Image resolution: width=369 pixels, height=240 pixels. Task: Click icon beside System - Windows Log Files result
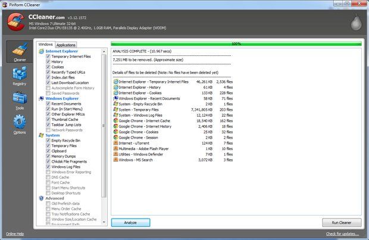tap(115, 115)
